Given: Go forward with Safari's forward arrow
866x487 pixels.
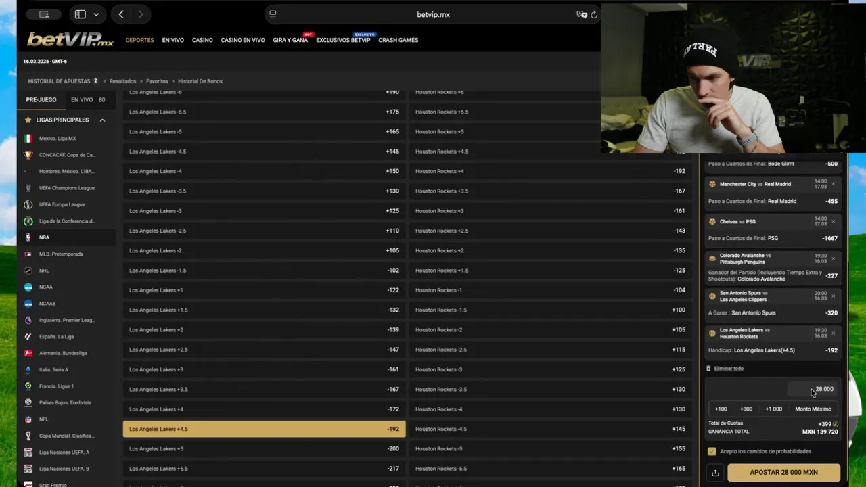Looking at the screenshot, I should [140, 14].
